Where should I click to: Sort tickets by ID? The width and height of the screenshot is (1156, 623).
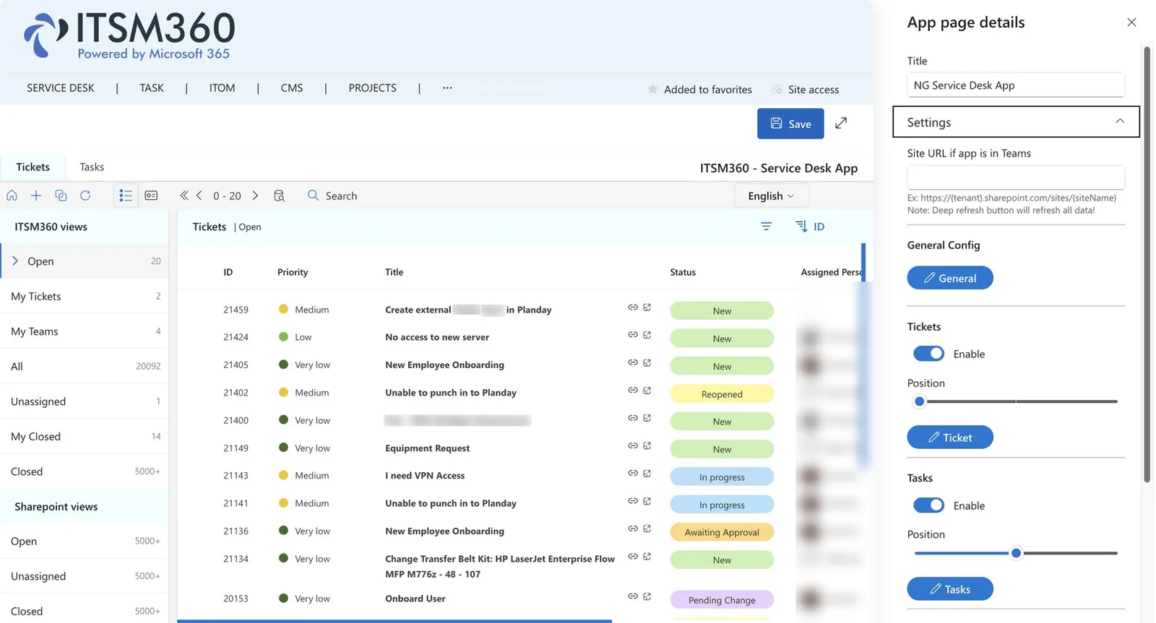pyautogui.click(x=810, y=227)
